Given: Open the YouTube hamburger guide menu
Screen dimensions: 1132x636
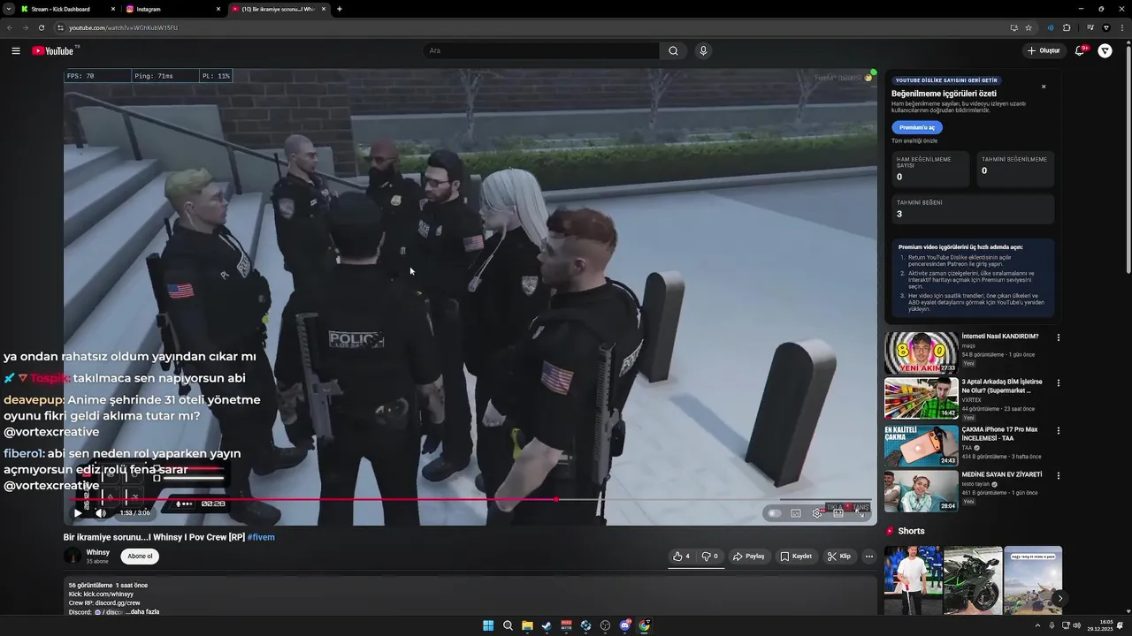Looking at the screenshot, I should click(x=16, y=50).
